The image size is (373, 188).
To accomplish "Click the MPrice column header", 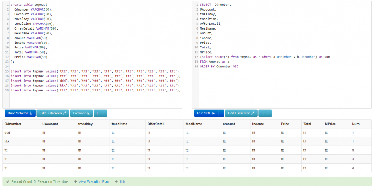I will (336, 124).
